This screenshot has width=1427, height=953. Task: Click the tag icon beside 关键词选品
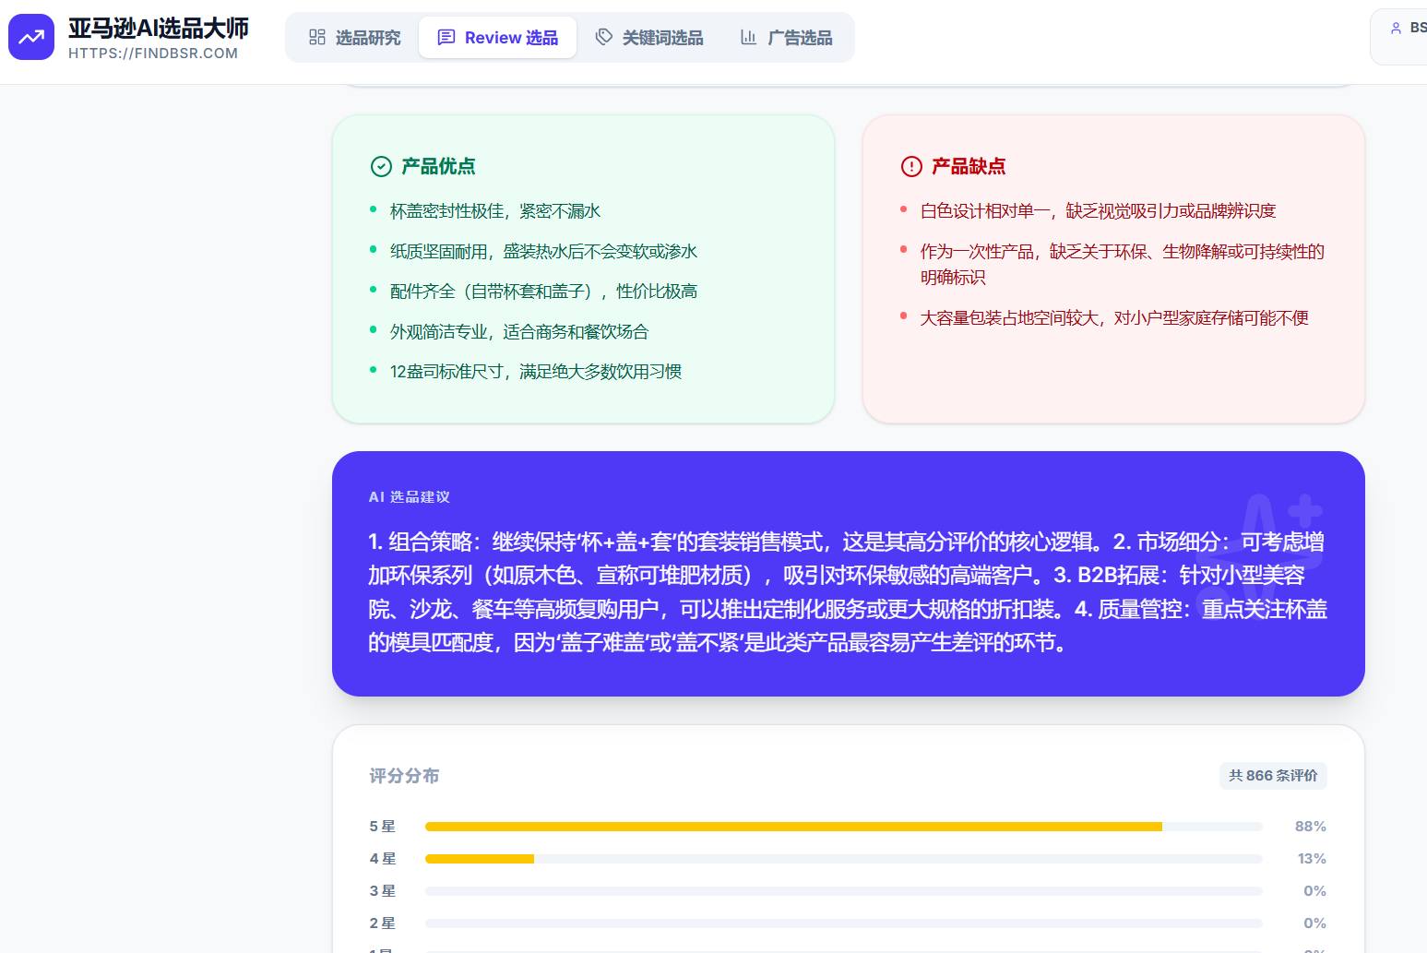coord(604,37)
